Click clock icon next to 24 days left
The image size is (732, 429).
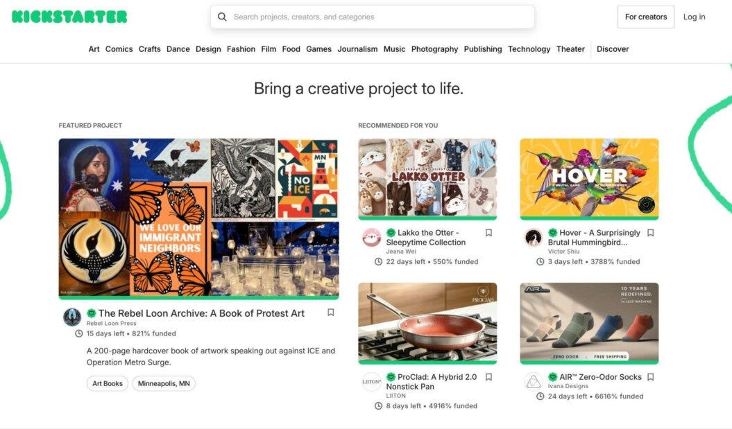[540, 396]
